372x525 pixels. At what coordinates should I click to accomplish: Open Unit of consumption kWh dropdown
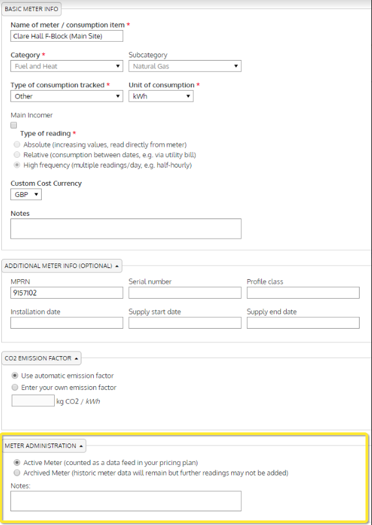pos(161,96)
